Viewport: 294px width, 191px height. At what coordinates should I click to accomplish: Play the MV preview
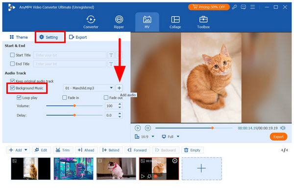coord(138,128)
